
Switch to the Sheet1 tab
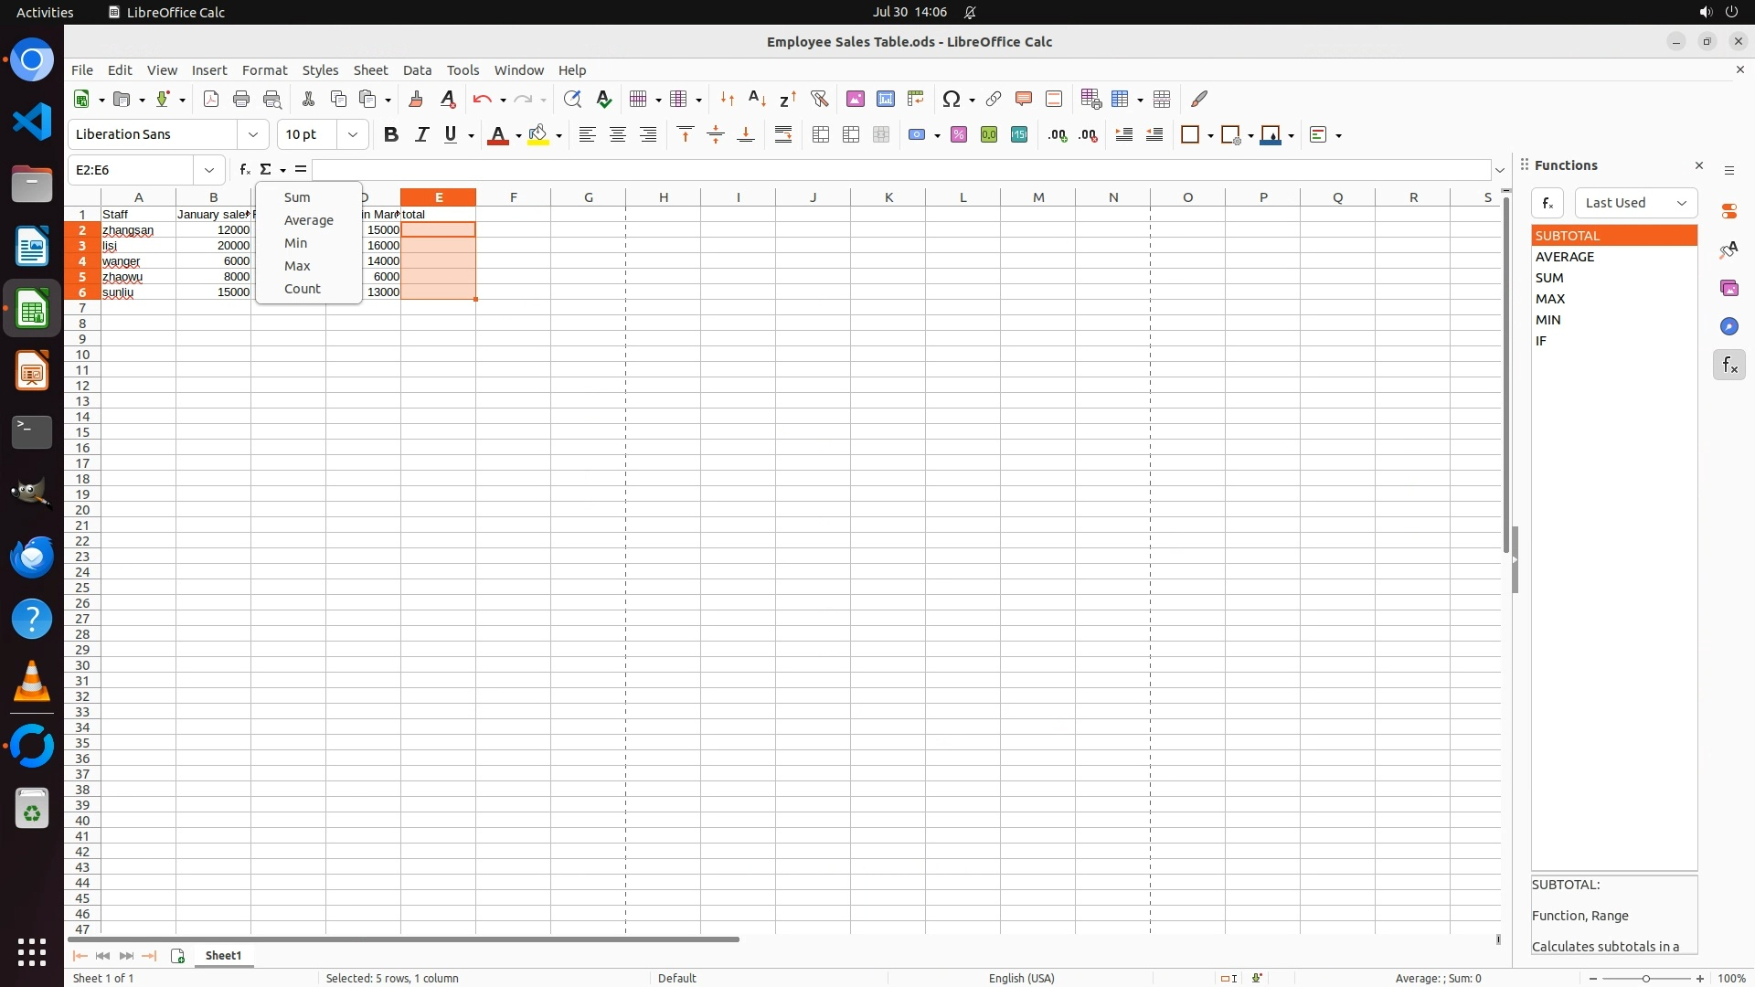223,956
